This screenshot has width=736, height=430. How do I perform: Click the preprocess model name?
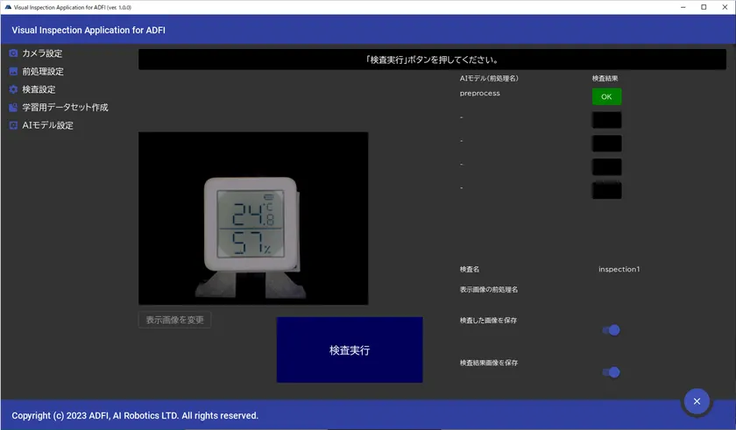(x=480, y=94)
